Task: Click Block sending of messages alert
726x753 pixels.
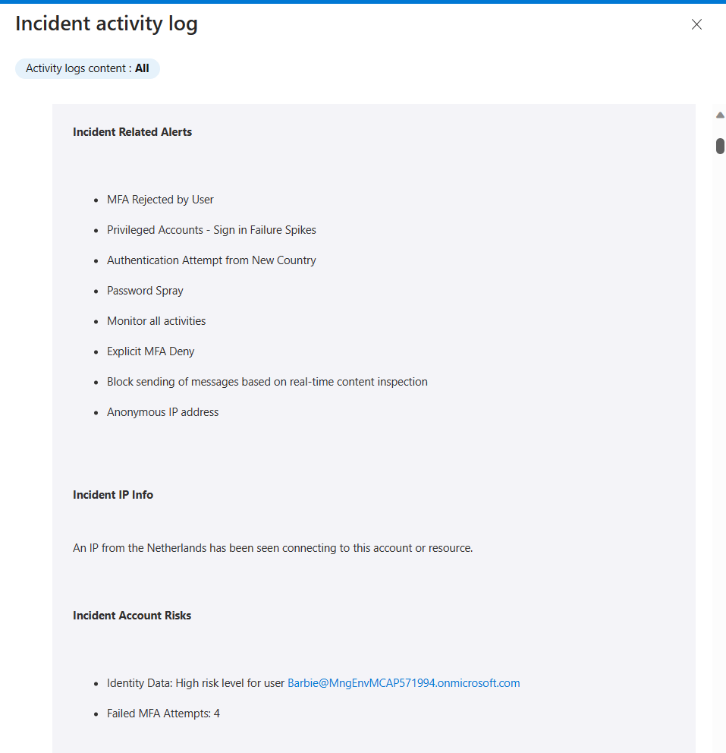Action: (x=267, y=382)
